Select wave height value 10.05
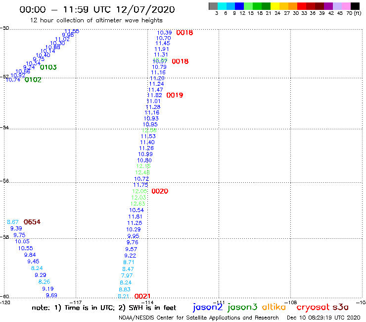Image resolution: width=366 pixels, height=322 pixels. pos(22,241)
